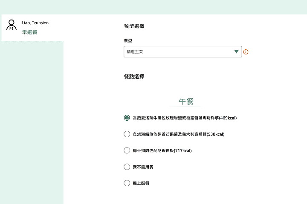Click the 未選餐 status text
307x204 pixels.
(29, 32)
